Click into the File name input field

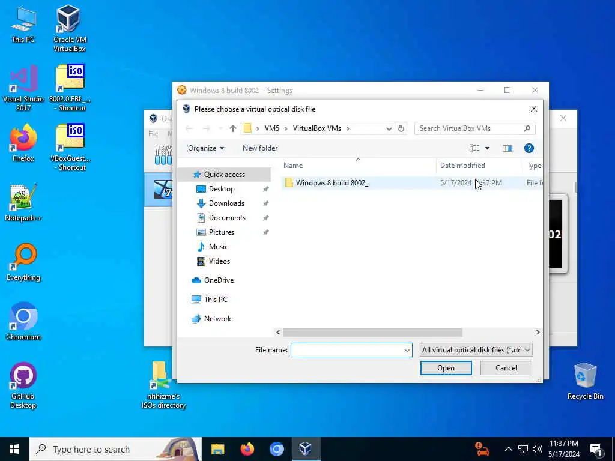click(347, 350)
